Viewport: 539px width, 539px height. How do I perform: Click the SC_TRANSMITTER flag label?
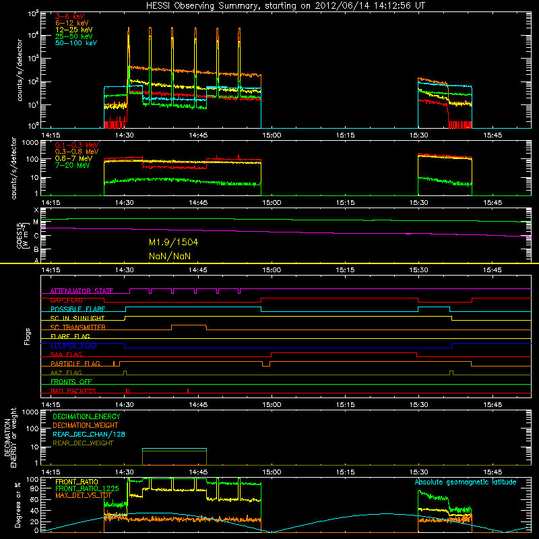(x=77, y=327)
